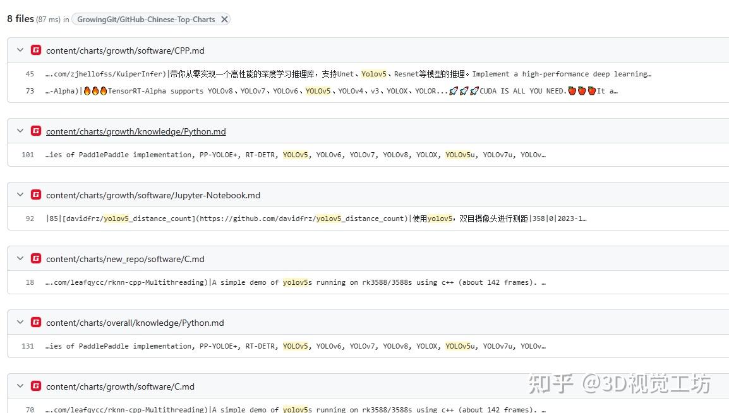The image size is (729, 413).
Task: Collapse the new_repo/software/C.md results
Action: point(20,258)
